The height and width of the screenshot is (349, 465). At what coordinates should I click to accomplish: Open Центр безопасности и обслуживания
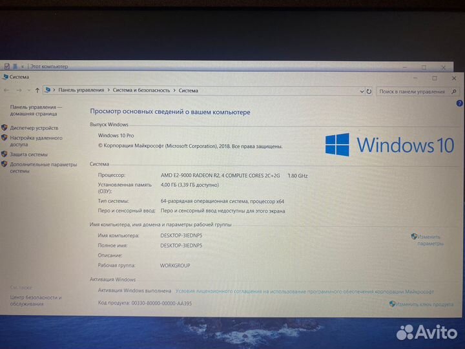coord(36,301)
